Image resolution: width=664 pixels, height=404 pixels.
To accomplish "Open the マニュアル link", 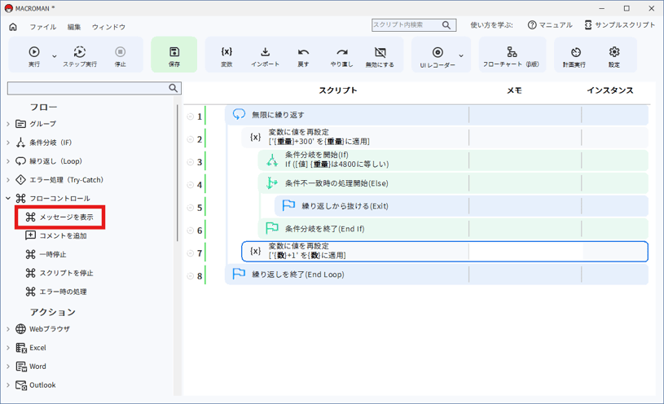I will (550, 25).
